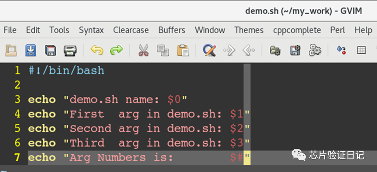The width and height of the screenshot is (377, 172).
Task: Redo change with green arrow
Action: 116,50
